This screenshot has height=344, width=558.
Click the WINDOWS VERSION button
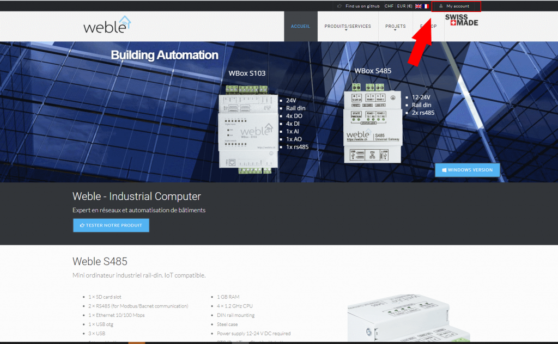click(x=467, y=170)
